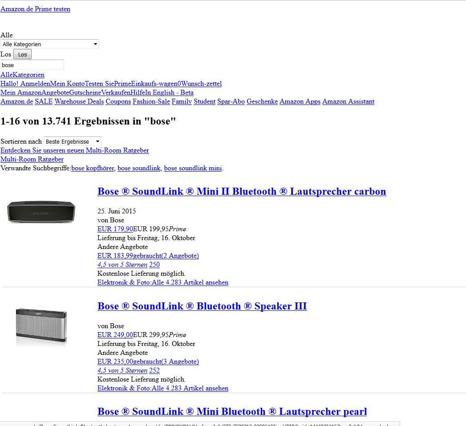Open SoundLink Mini Bluetooth Lautsprecher pearl title
This screenshot has height=426, width=466.
point(232,411)
